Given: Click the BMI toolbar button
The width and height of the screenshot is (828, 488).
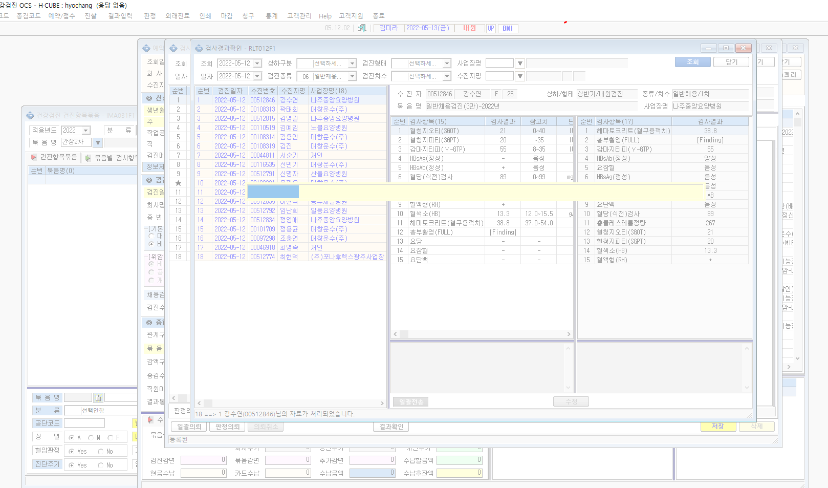Looking at the screenshot, I should pos(508,28).
